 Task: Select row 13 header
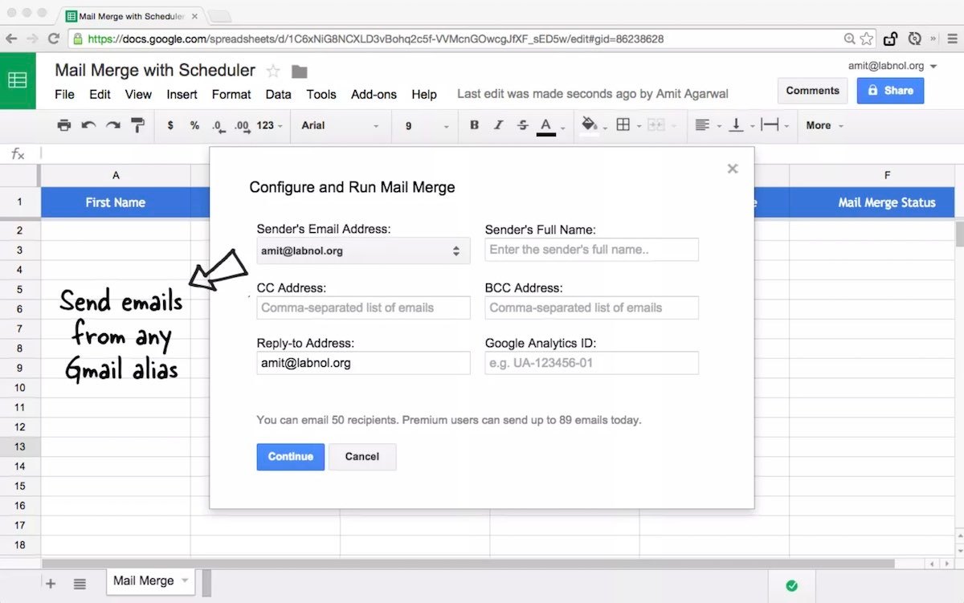pos(20,446)
